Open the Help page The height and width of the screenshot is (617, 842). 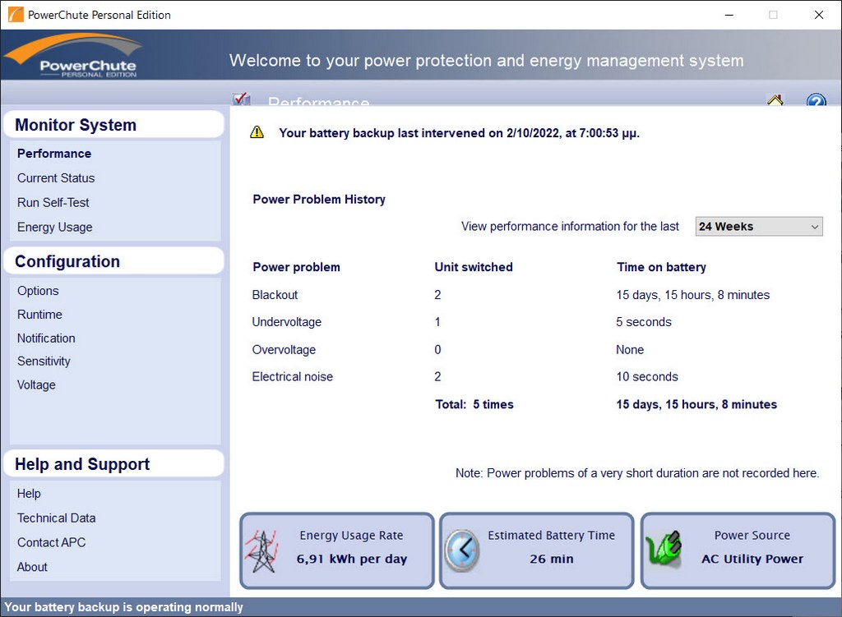click(29, 494)
